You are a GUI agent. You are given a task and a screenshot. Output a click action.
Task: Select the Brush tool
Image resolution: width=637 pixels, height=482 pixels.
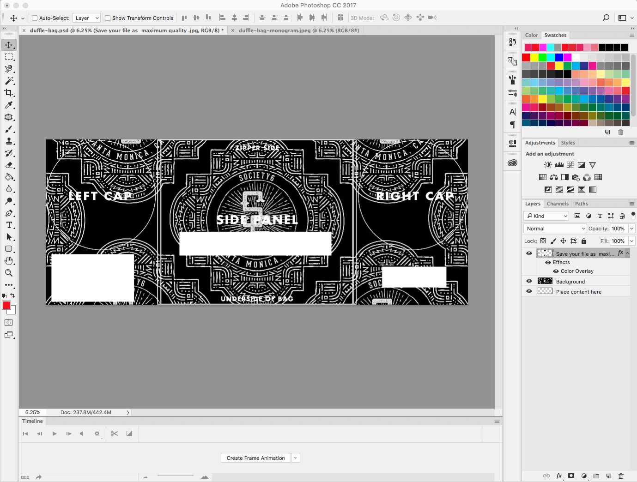click(9, 129)
